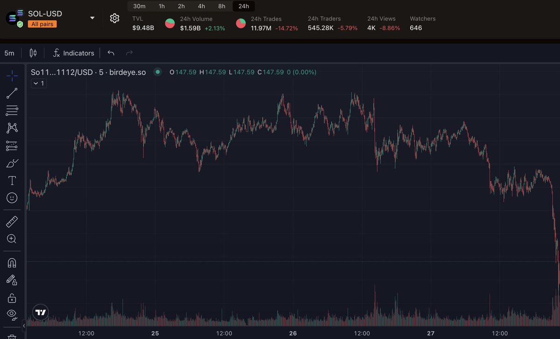Open the Indicators dialog
Image resolution: width=560 pixels, height=339 pixels.
pos(73,53)
